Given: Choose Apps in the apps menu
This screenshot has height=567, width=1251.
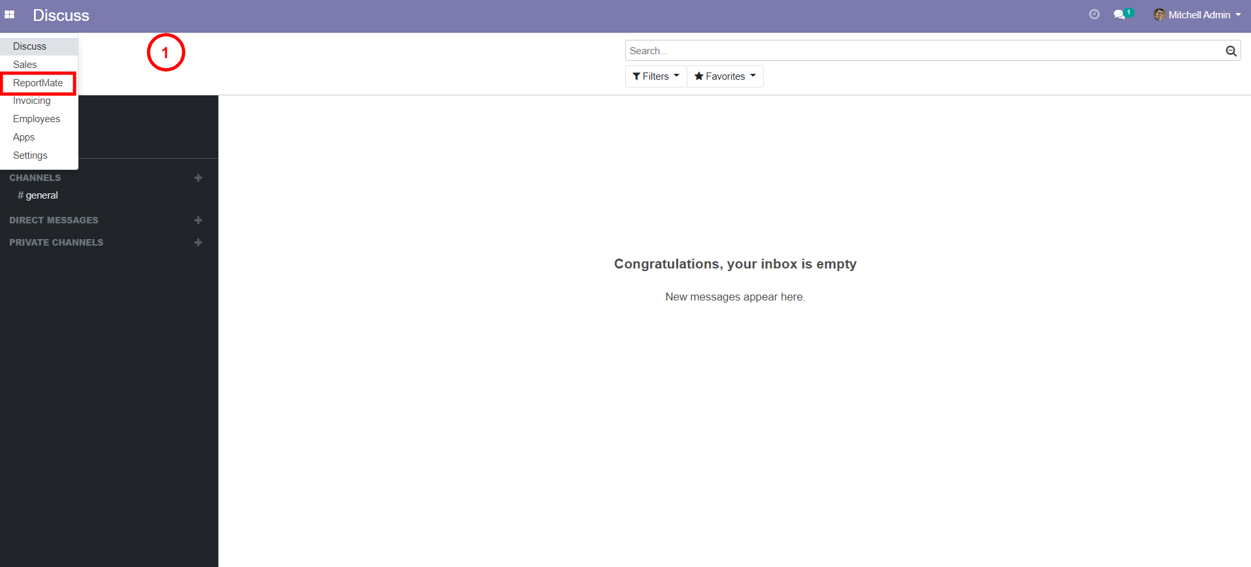Looking at the screenshot, I should point(24,137).
